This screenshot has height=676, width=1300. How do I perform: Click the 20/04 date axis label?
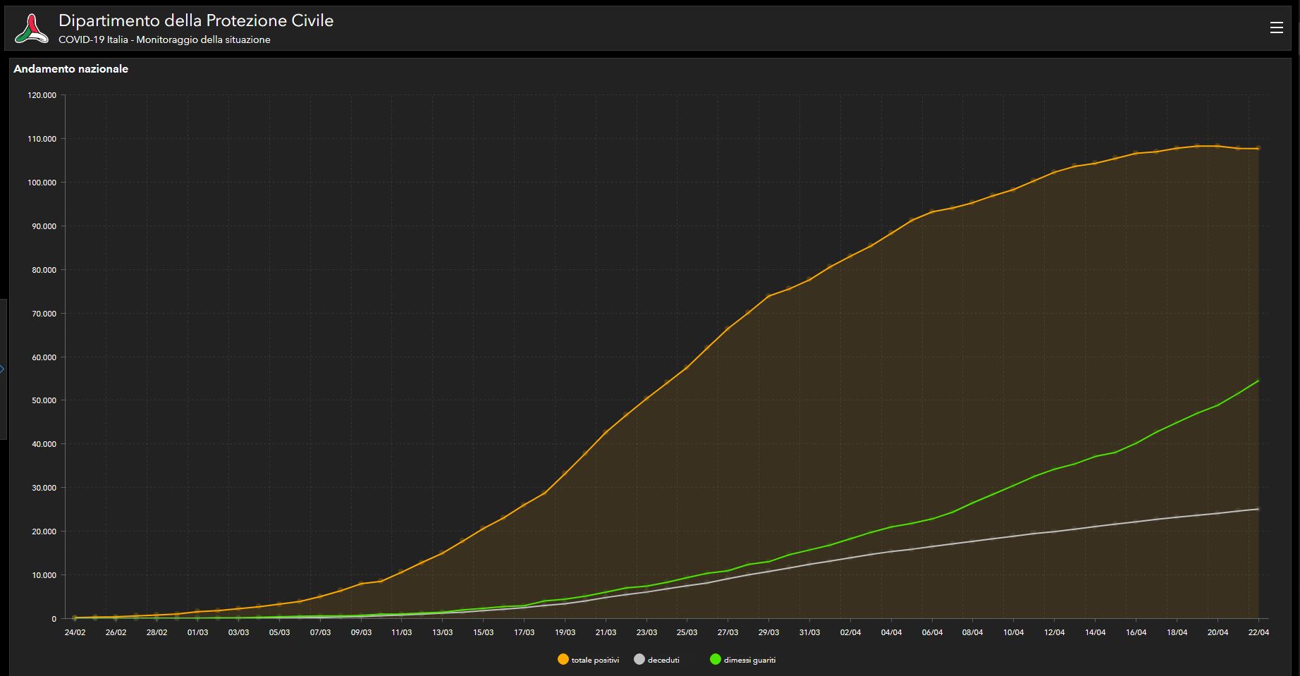pos(1218,632)
